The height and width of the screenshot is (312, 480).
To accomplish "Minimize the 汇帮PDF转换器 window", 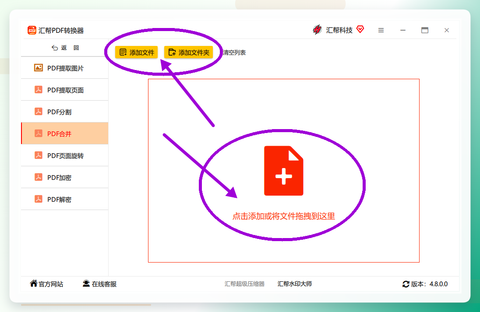I will coord(403,30).
